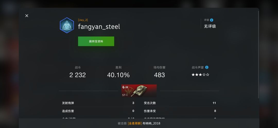The height and width of the screenshot is (128, 278).
Task: Click the hexagonal player emblem badge
Action: tap(67, 25)
